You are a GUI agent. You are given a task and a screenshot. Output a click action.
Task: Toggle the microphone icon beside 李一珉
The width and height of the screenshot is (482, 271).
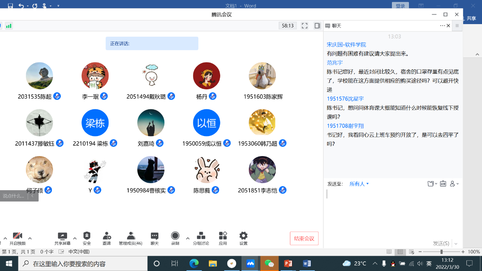tap(104, 96)
